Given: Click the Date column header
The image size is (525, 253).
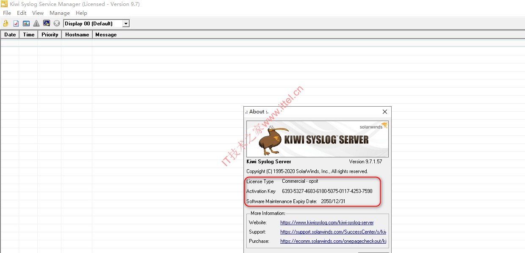Looking at the screenshot, I should point(10,35).
